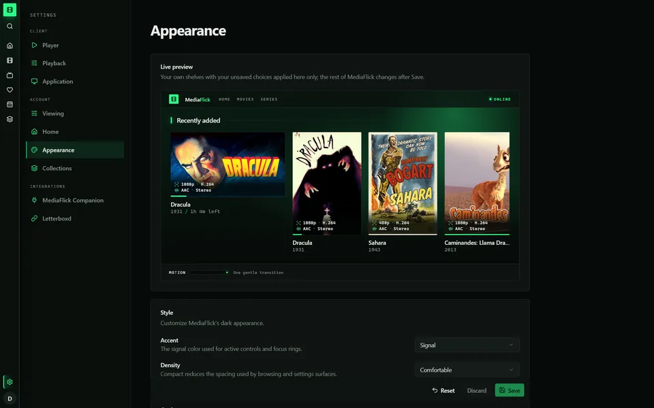Open favorites heart icon in rail
The image size is (654, 408).
(10, 90)
